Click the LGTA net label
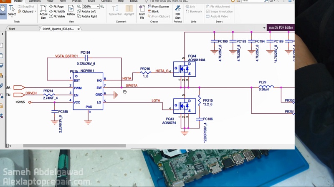 pyautogui.click(x=156, y=100)
